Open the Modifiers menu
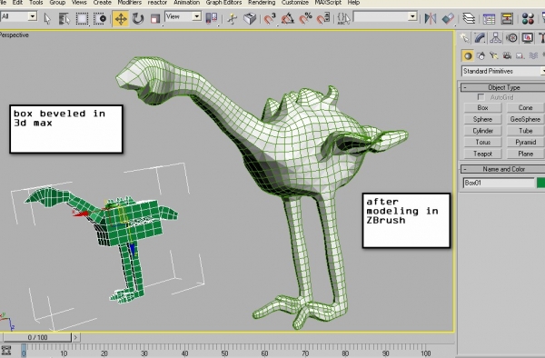 tap(129, 3)
